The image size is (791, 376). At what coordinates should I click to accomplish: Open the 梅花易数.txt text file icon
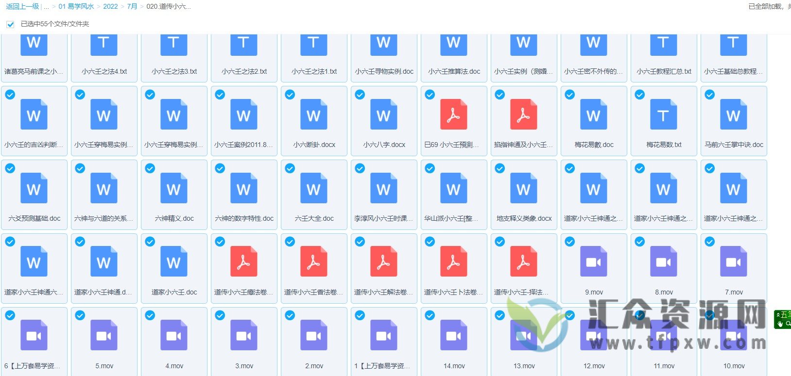point(663,115)
